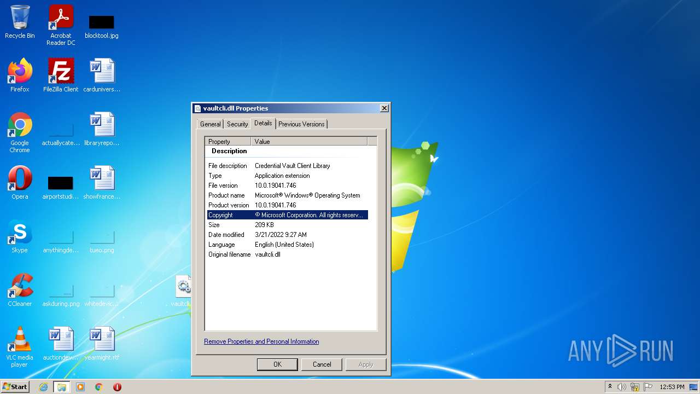The height and width of the screenshot is (394, 700).
Task: Select the File description row
Action: [x=288, y=166]
